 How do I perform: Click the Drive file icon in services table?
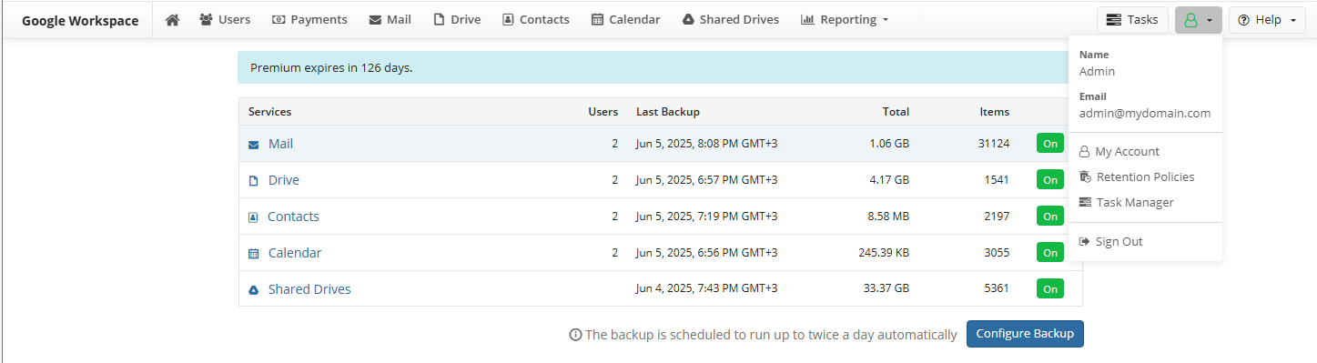254,181
